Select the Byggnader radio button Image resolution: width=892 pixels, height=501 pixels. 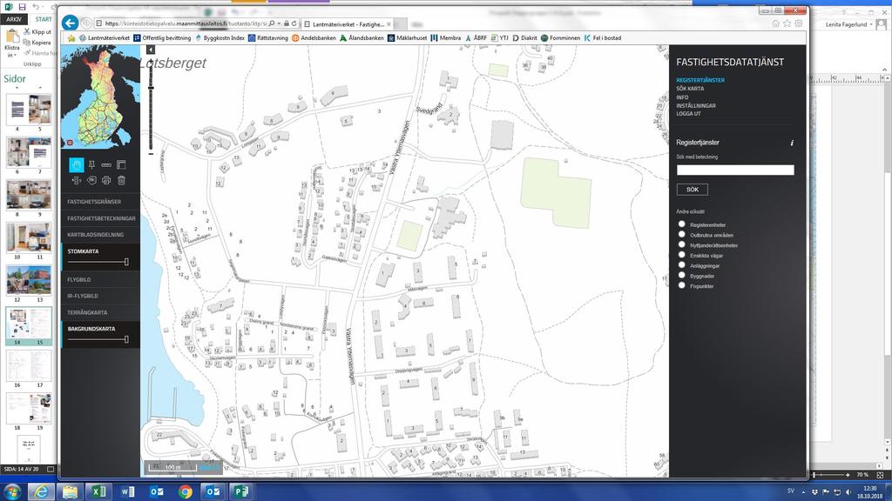[681, 276]
